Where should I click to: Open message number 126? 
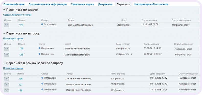21,78
